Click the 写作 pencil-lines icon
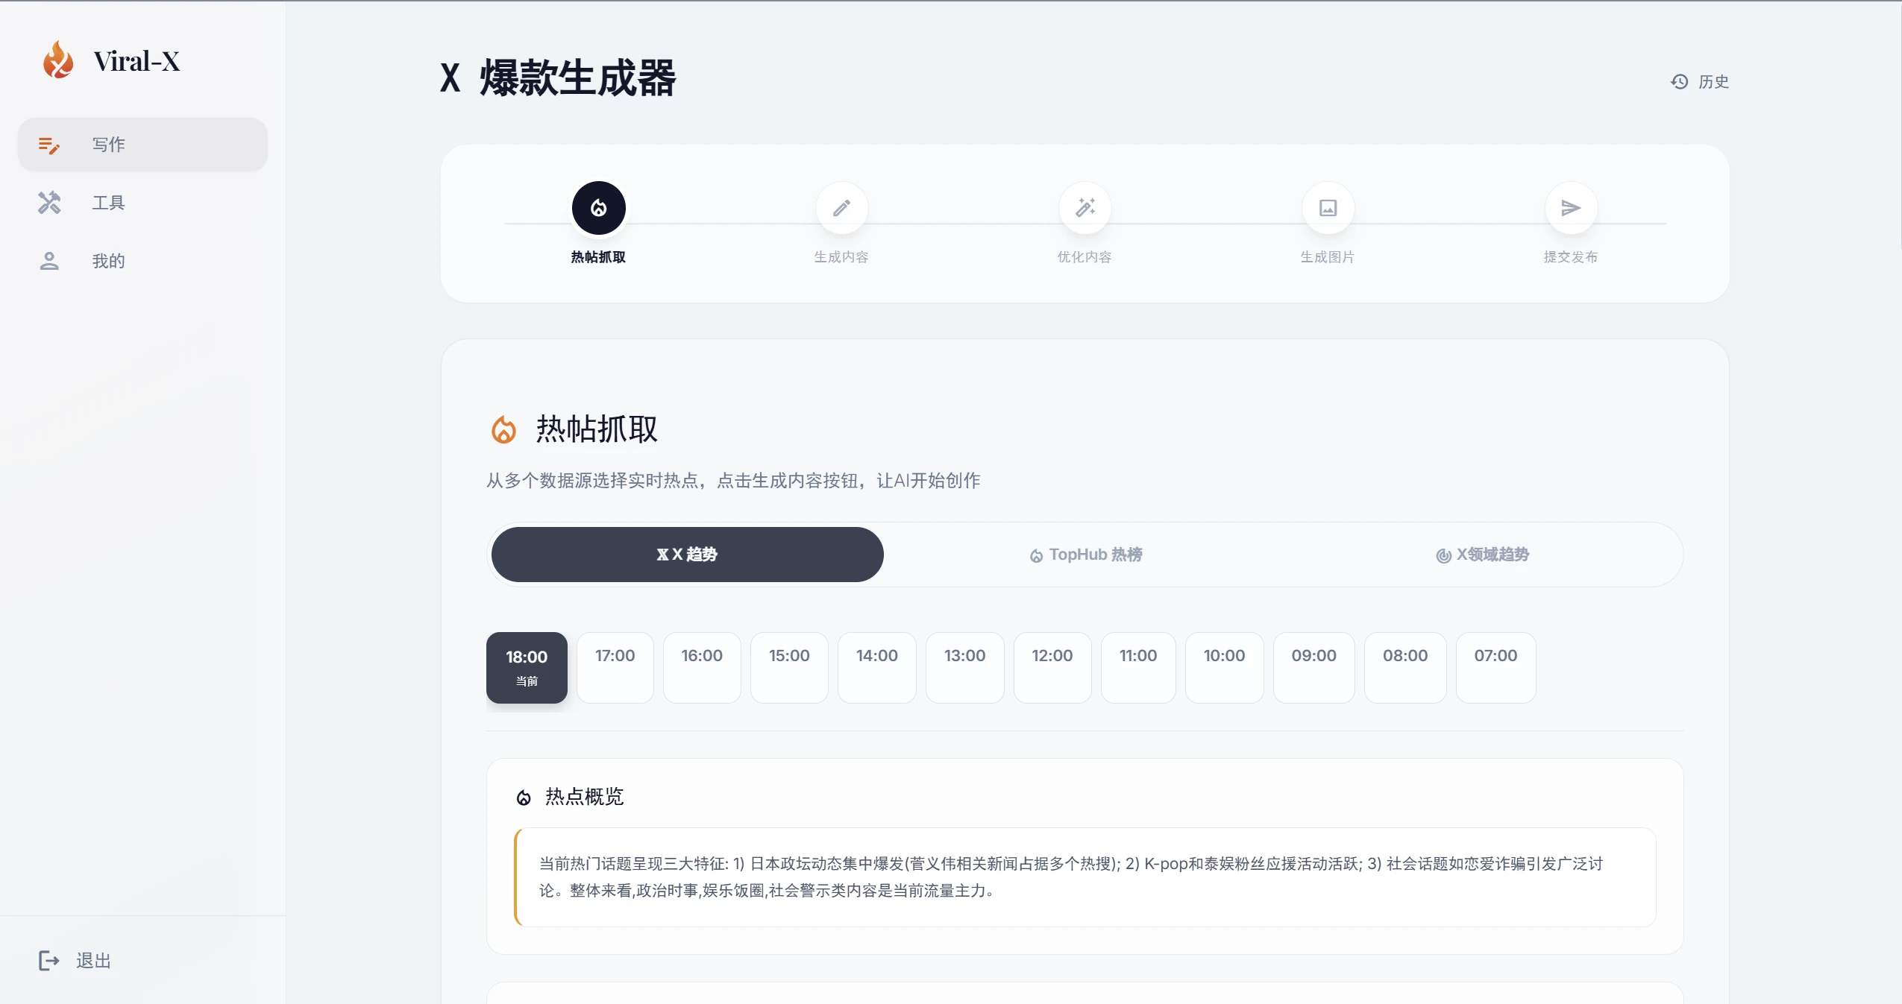Image resolution: width=1902 pixels, height=1004 pixels. click(49, 145)
